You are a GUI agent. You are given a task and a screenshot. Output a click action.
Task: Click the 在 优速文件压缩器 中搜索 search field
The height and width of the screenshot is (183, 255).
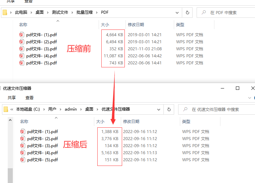217,109
